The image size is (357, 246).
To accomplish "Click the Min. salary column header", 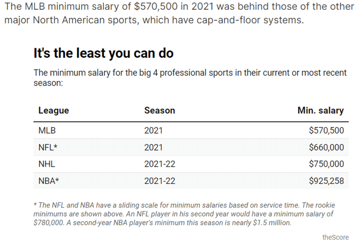I will pyautogui.click(x=320, y=110).
